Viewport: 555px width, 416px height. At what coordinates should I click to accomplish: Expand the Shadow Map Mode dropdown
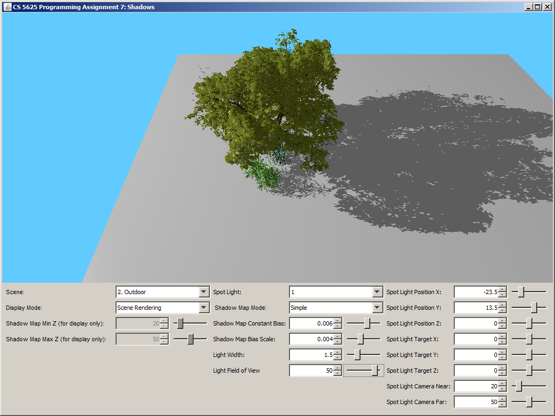[x=377, y=308]
